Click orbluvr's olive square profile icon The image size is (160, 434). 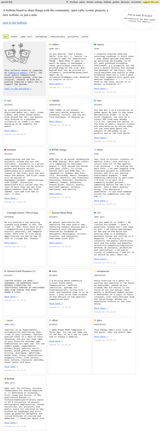coord(50,44)
